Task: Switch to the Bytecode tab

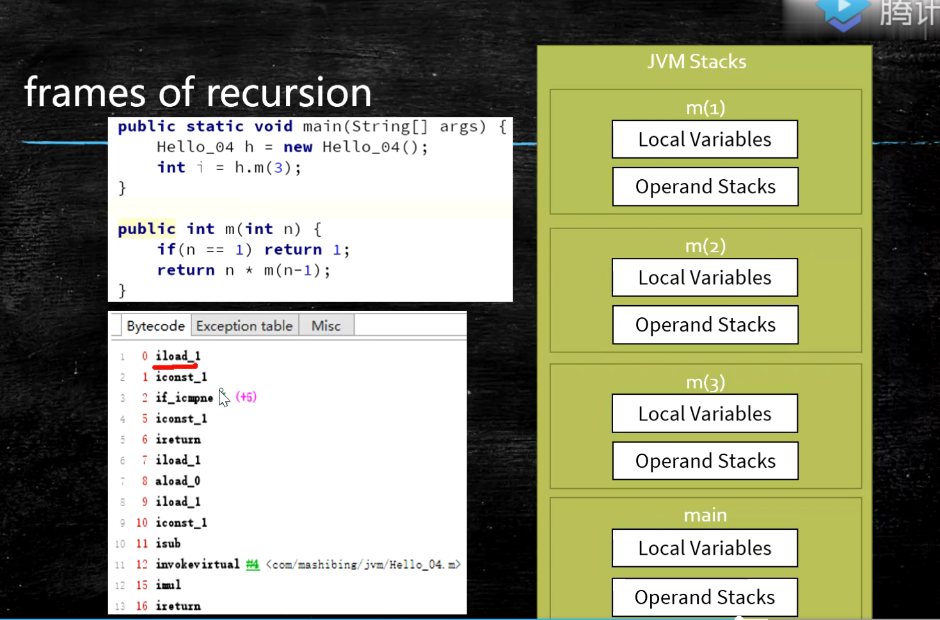Action: pyautogui.click(x=155, y=326)
